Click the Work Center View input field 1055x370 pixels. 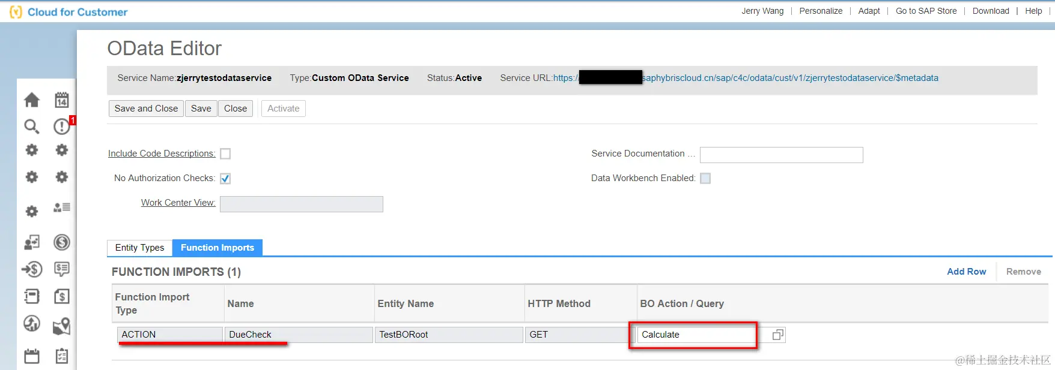click(x=302, y=204)
